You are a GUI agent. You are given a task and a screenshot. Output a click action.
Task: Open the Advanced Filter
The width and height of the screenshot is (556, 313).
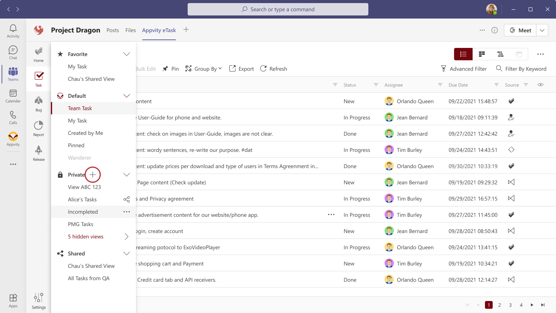pos(464,69)
